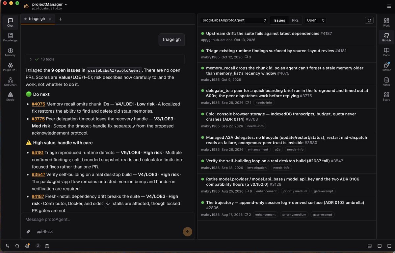The image size is (395, 253).
Task: Jump to bottom with the down arrow
Action: point(108,203)
